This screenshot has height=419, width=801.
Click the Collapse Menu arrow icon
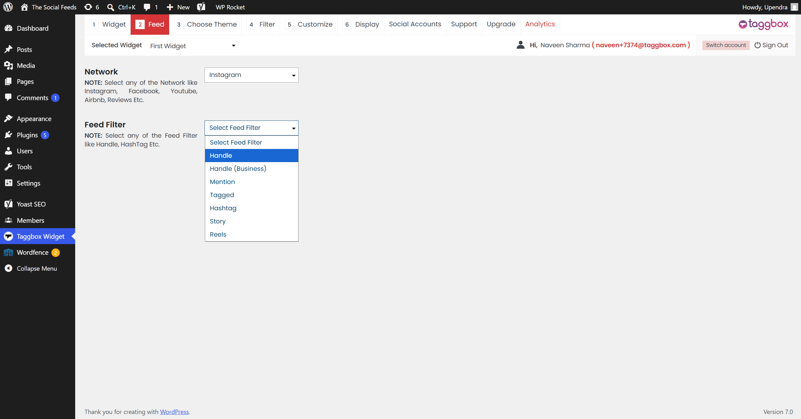tap(8, 268)
